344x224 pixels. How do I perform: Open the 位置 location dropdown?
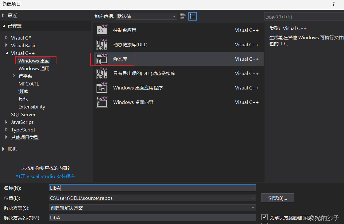click(x=253, y=198)
